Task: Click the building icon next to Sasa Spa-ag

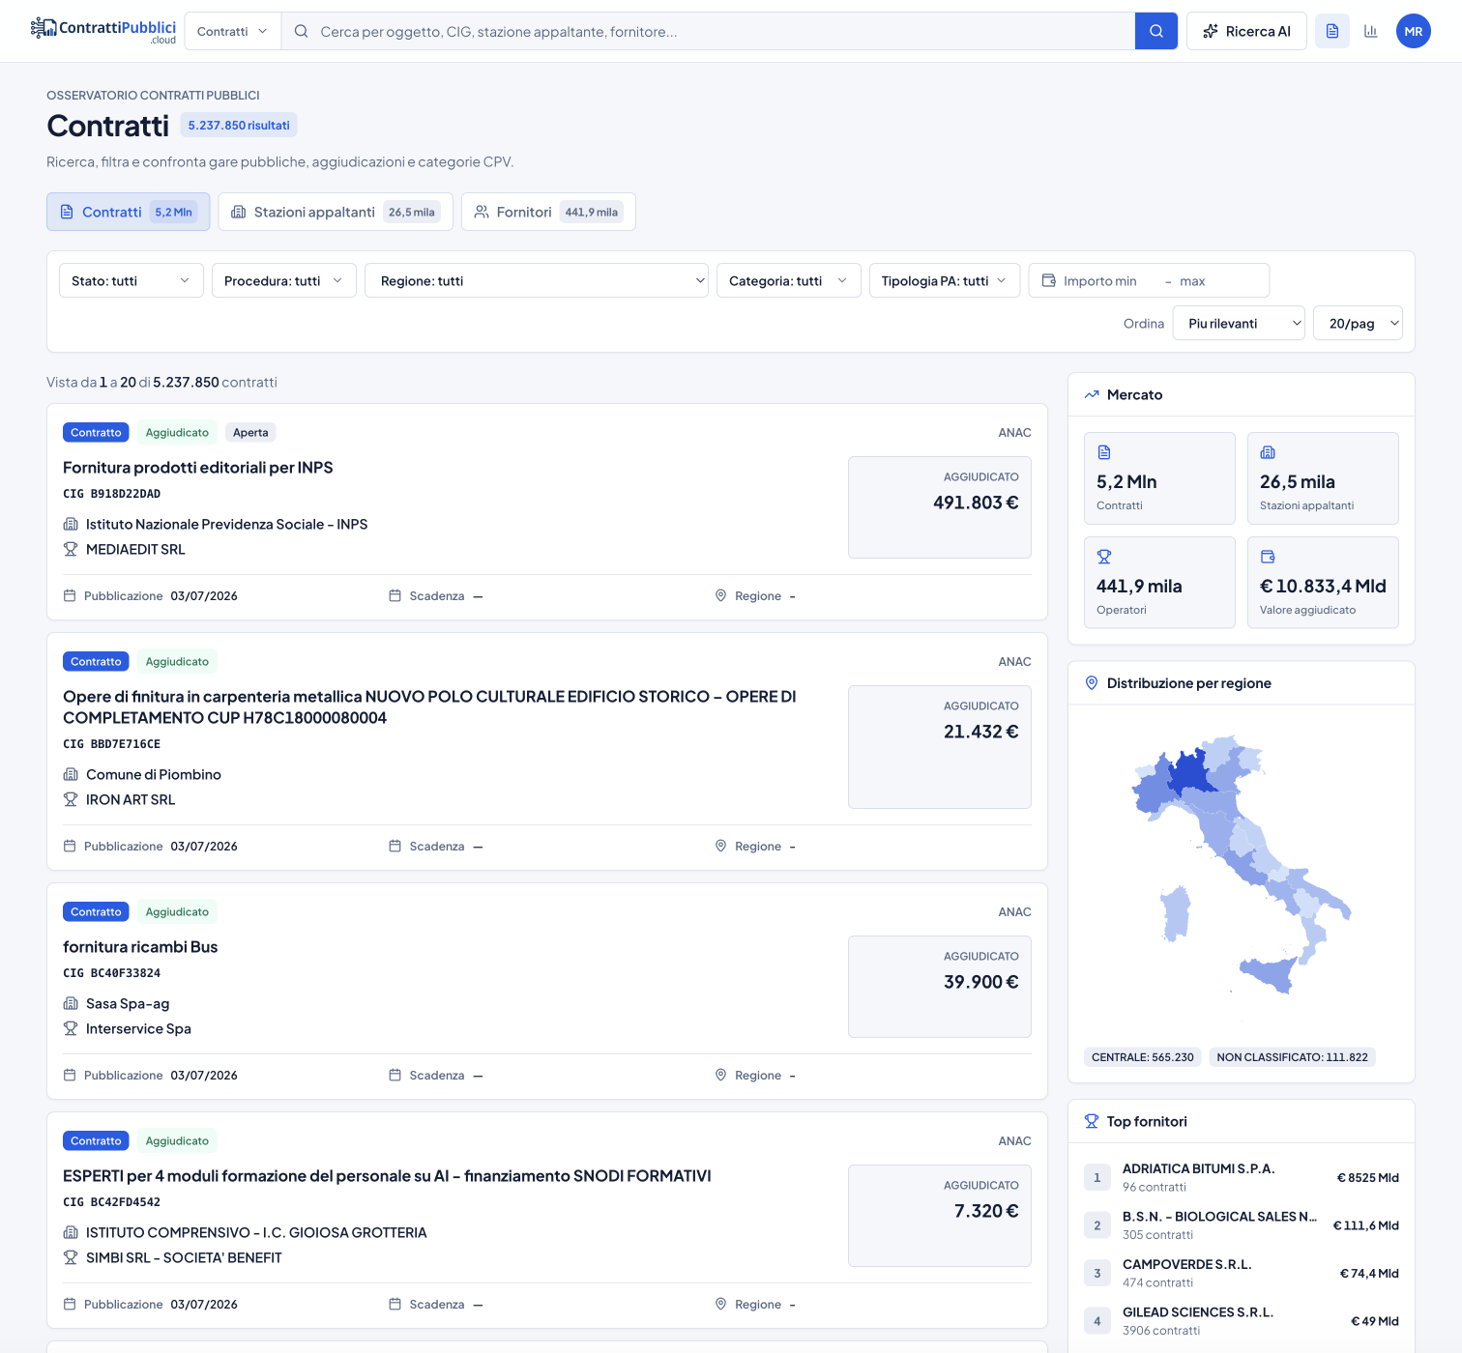Action: (71, 1003)
